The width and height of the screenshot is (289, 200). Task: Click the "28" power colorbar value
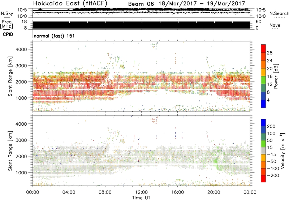[x=269, y=53]
